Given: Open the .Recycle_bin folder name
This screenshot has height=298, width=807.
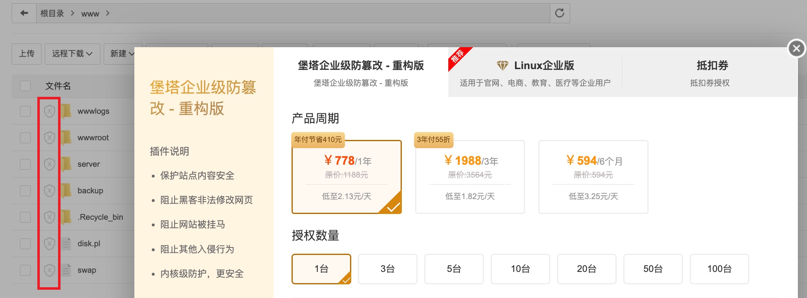Looking at the screenshot, I should (100, 217).
